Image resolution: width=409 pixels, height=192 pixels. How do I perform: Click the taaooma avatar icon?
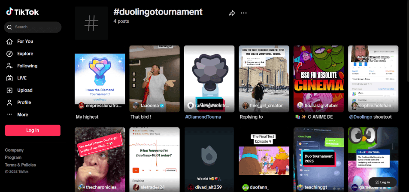point(136,106)
